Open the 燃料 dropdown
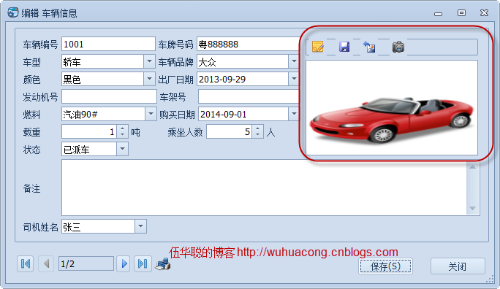Viewport: 500px width, 289px height. pos(151,114)
